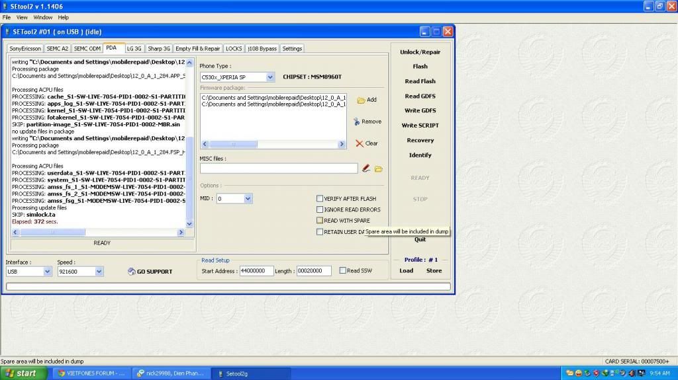Click the MISC files eraser icon

(365, 169)
